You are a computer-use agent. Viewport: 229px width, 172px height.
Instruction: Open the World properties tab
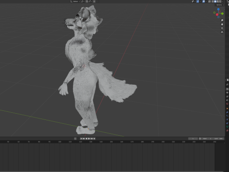point(227,104)
